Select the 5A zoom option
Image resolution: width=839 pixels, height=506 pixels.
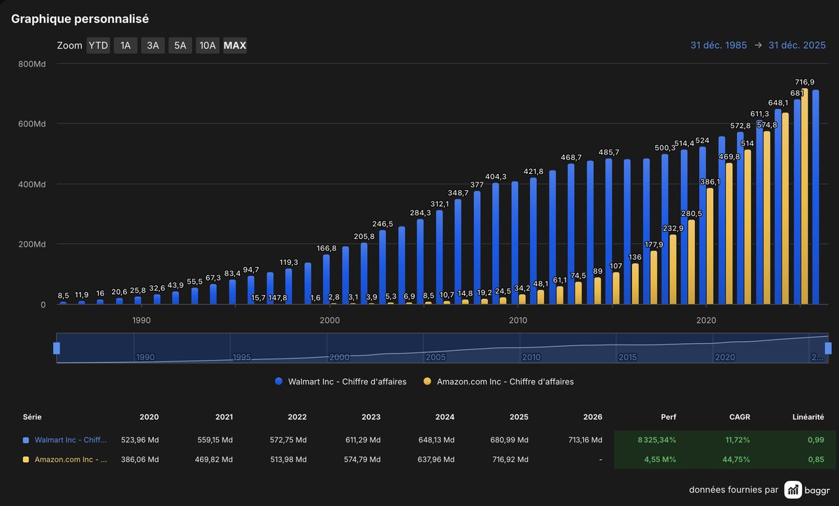pyautogui.click(x=180, y=45)
